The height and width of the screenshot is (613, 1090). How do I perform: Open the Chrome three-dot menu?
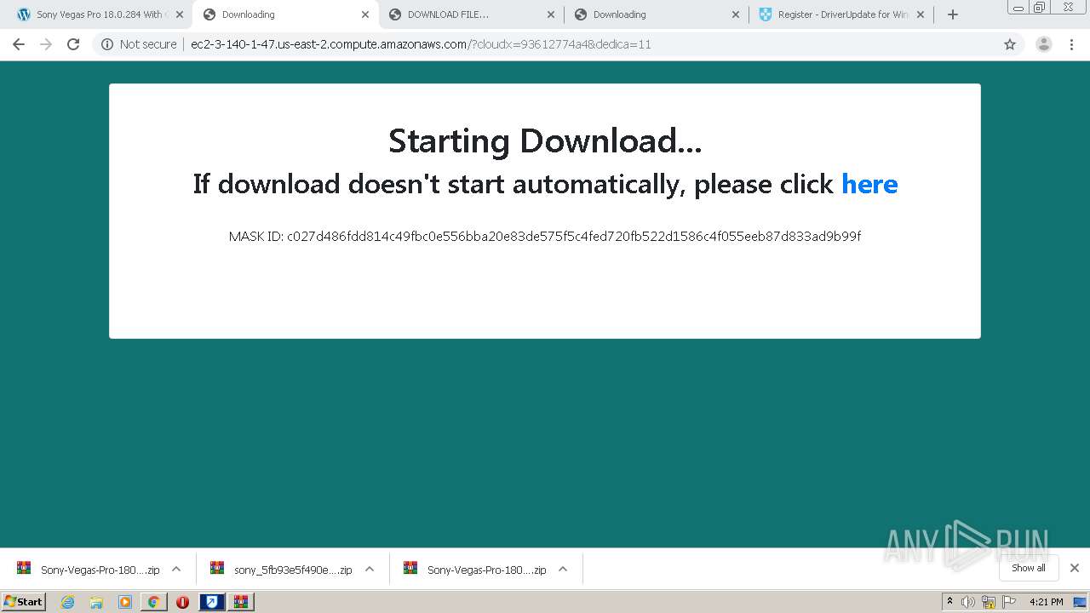point(1071,44)
